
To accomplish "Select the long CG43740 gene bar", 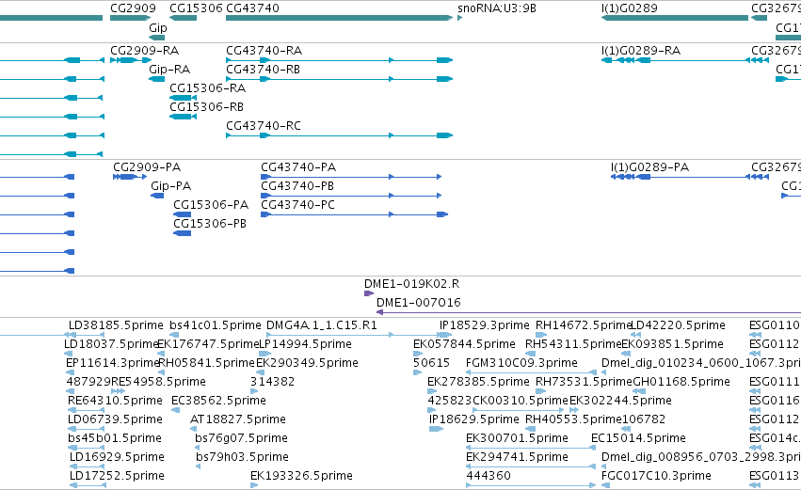I will click(339, 18).
